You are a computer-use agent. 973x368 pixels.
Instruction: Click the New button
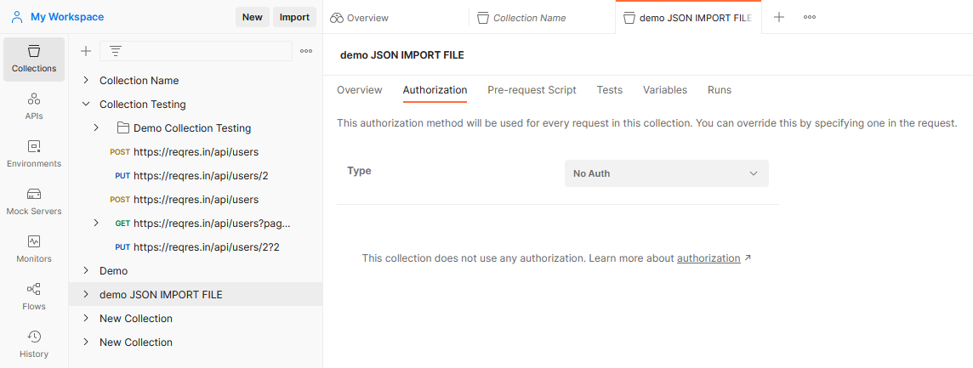tap(252, 17)
